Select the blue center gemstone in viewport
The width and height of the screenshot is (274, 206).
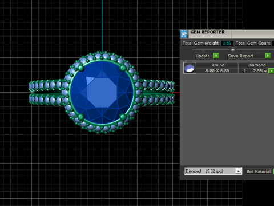pos(102,93)
